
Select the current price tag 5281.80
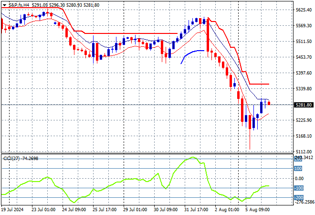304,105
